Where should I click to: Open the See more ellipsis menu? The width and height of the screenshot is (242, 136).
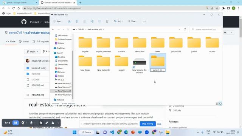click(x=144, y=21)
